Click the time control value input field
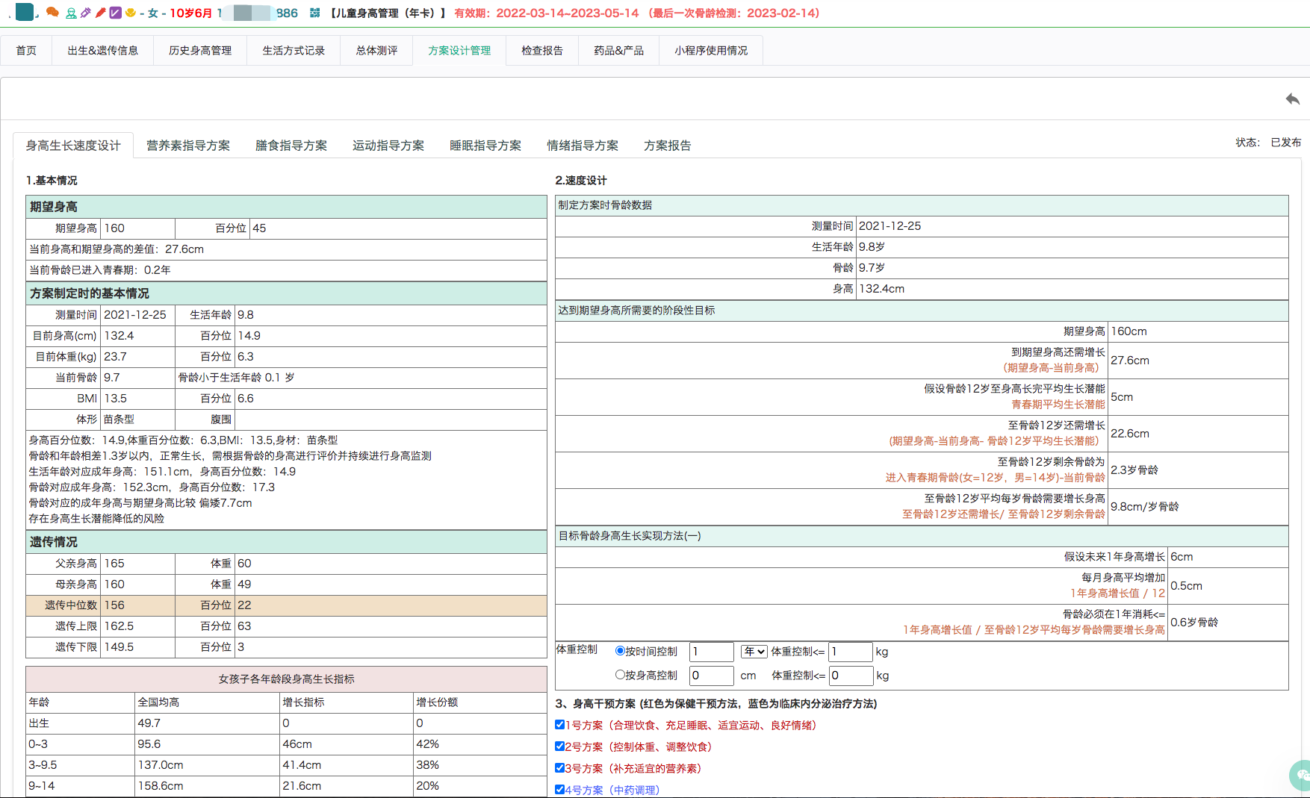Image resolution: width=1310 pixels, height=798 pixels. pos(712,652)
